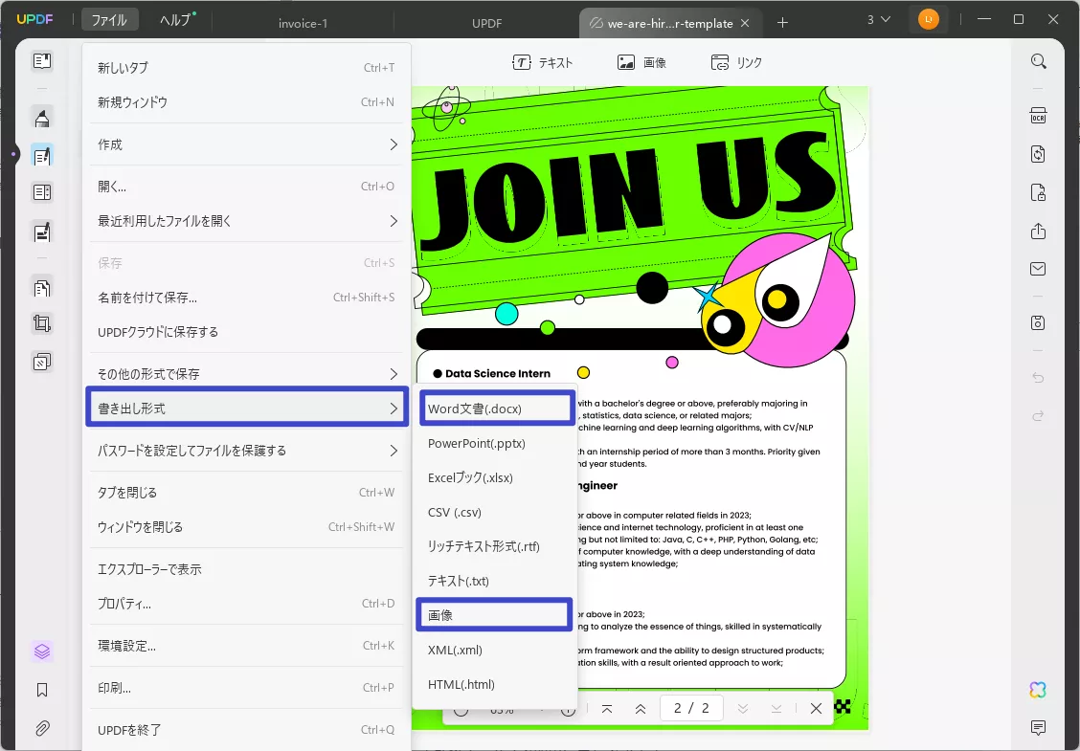Close the we-are-hir...r-template tab

pos(745,23)
